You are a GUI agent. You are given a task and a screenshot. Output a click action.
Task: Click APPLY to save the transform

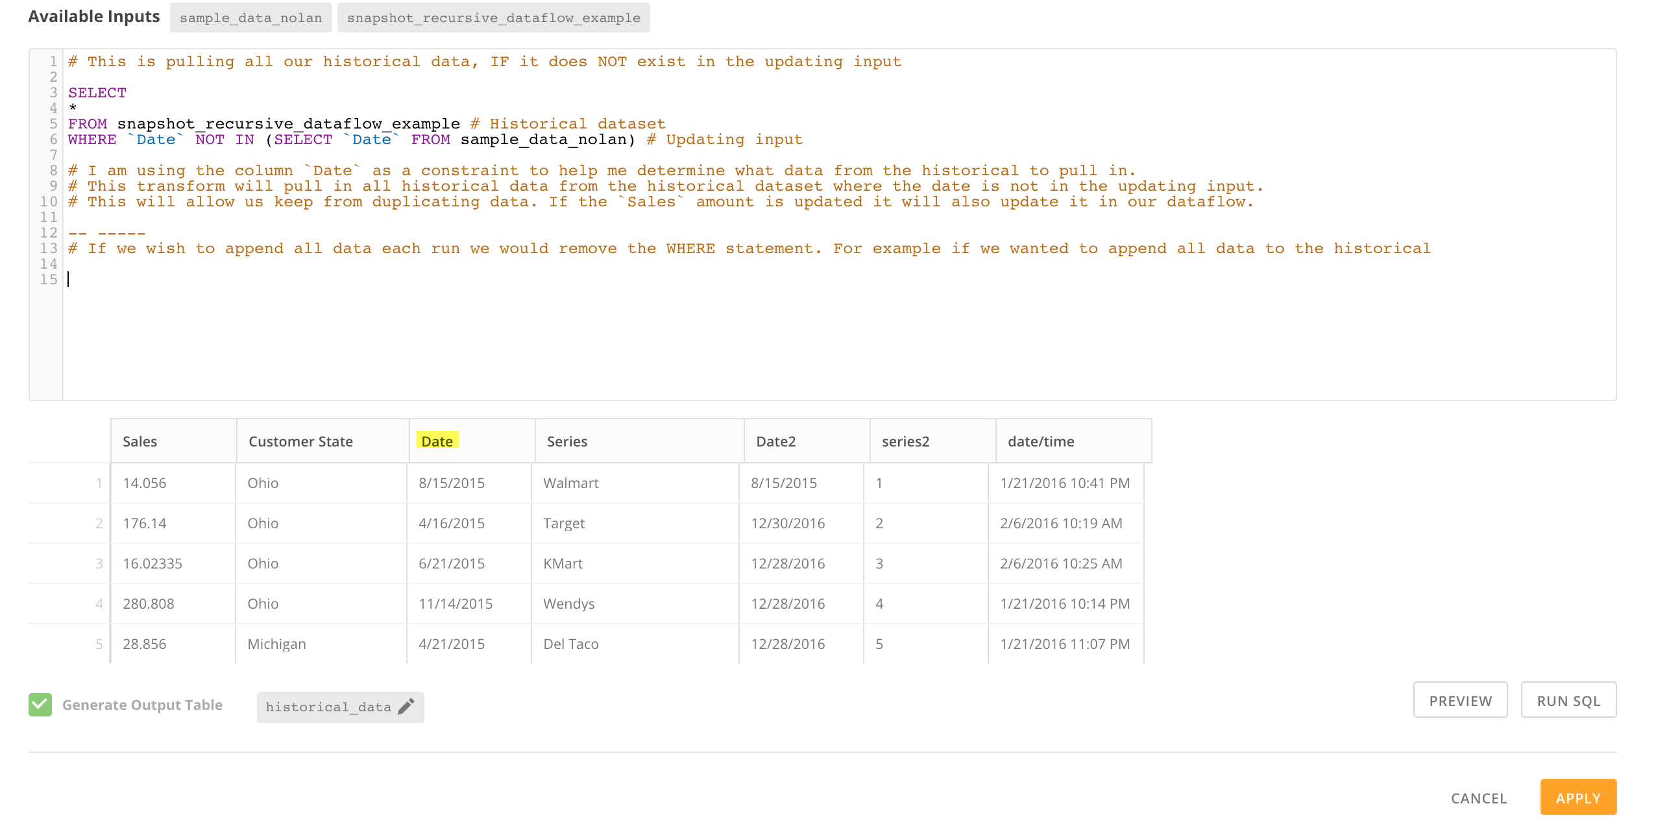pyautogui.click(x=1578, y=797)
